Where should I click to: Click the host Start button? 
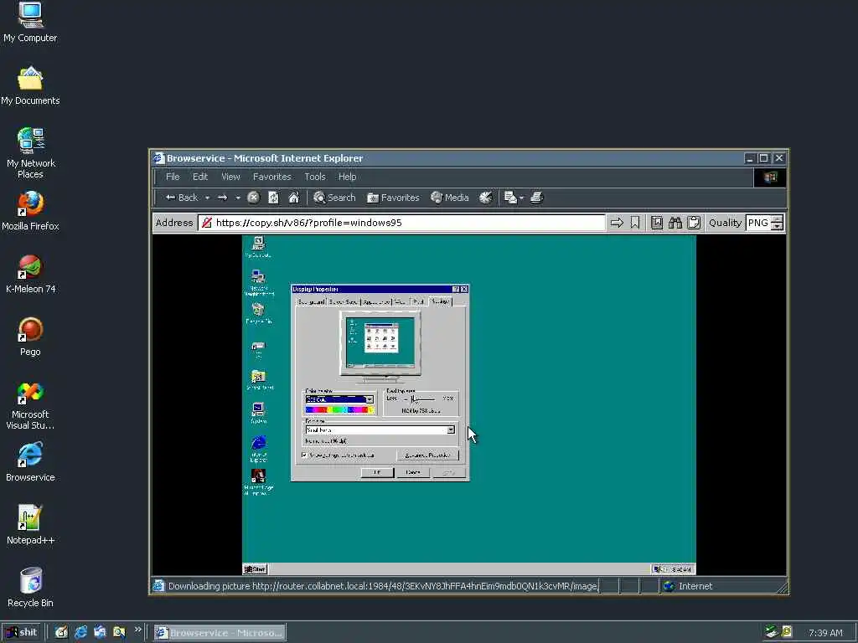[22, 633]
